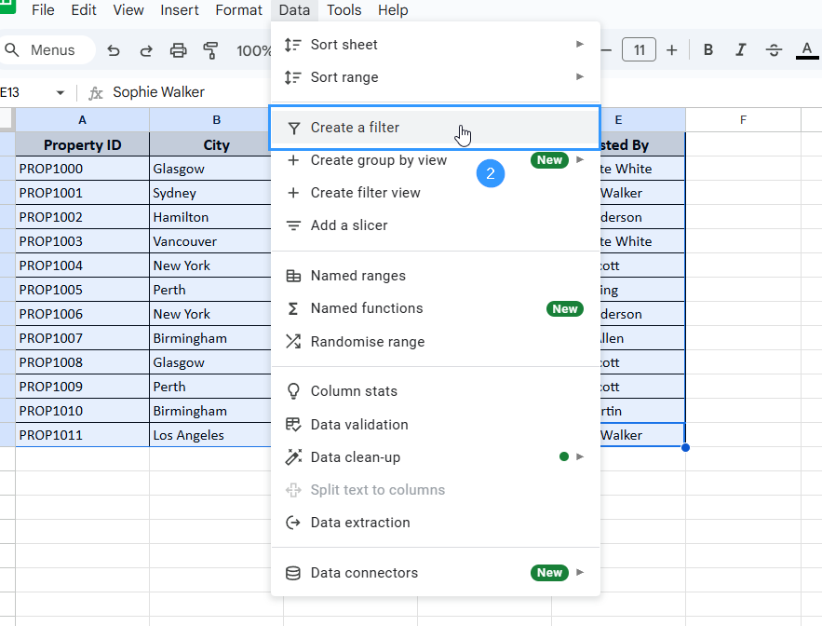Open the Insert menu
This screenshot has width=822, height=626.
pos(180,10)
